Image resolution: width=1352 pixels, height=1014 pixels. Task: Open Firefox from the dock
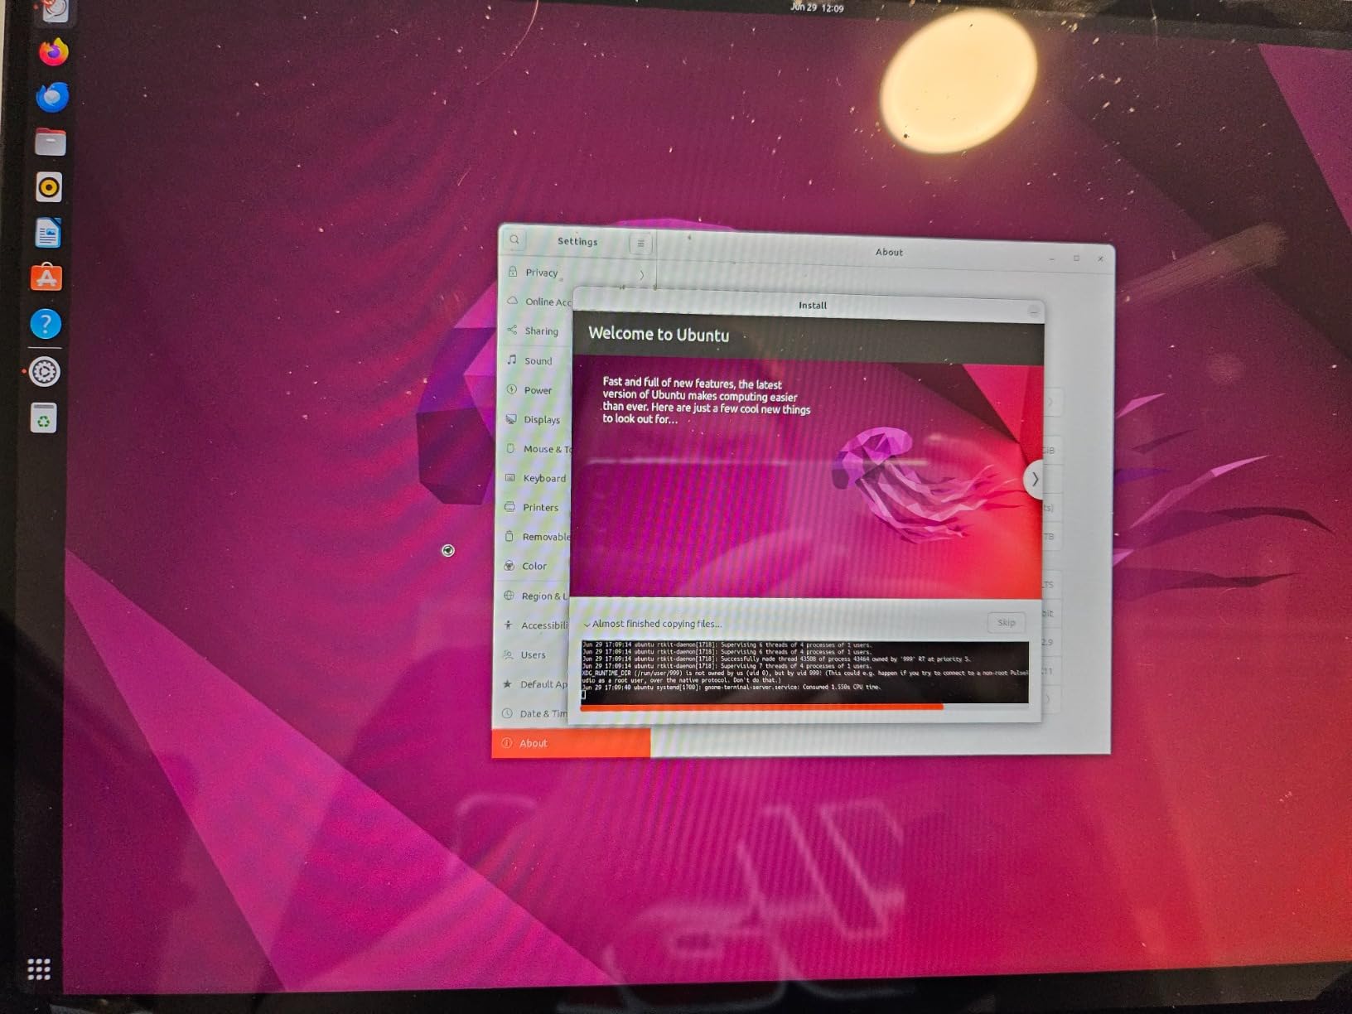tap(53, 53)
